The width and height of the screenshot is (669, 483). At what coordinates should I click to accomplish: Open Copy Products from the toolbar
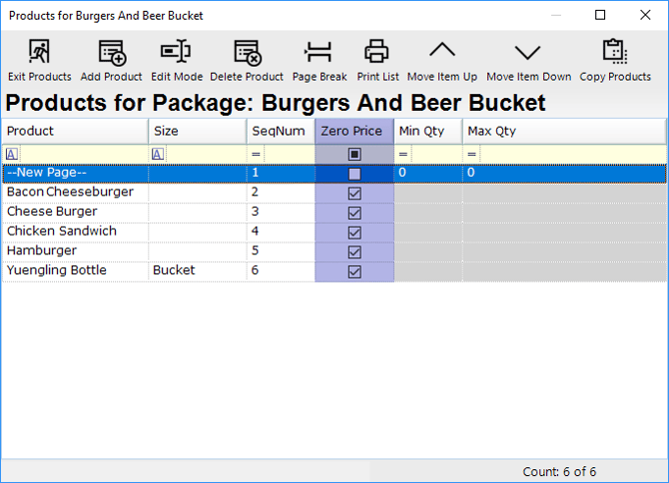click(615, 52)
